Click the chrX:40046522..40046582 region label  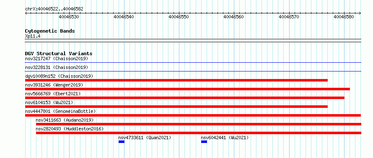(x=54, y=9)
